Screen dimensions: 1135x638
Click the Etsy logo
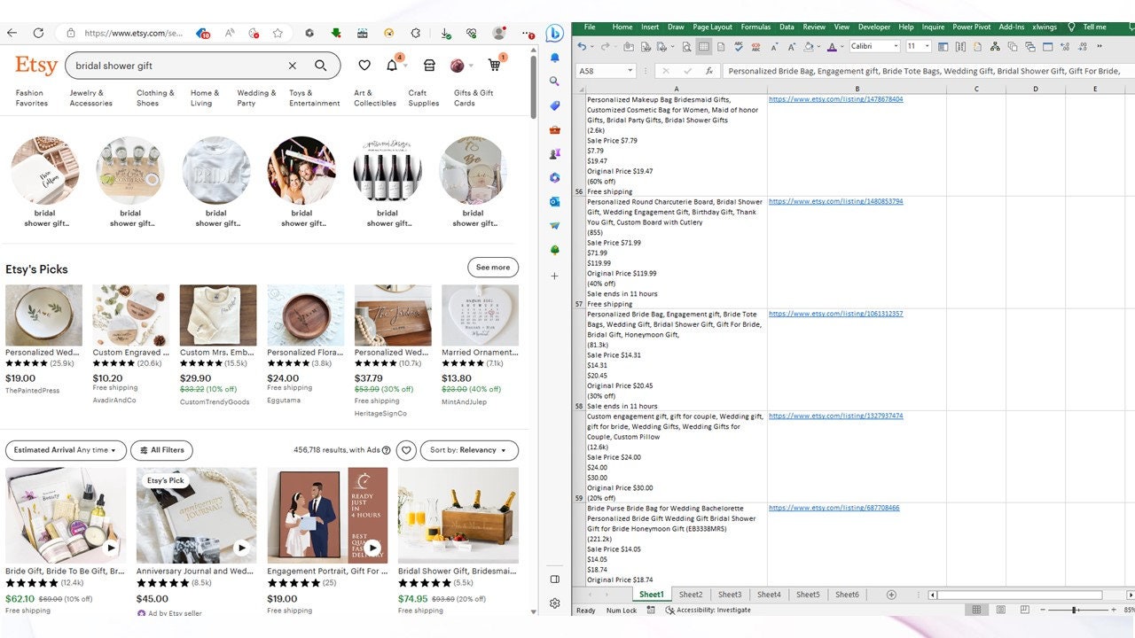(35, 66)
